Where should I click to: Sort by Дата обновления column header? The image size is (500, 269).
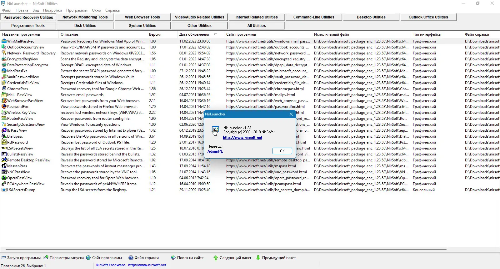[200, 34]
